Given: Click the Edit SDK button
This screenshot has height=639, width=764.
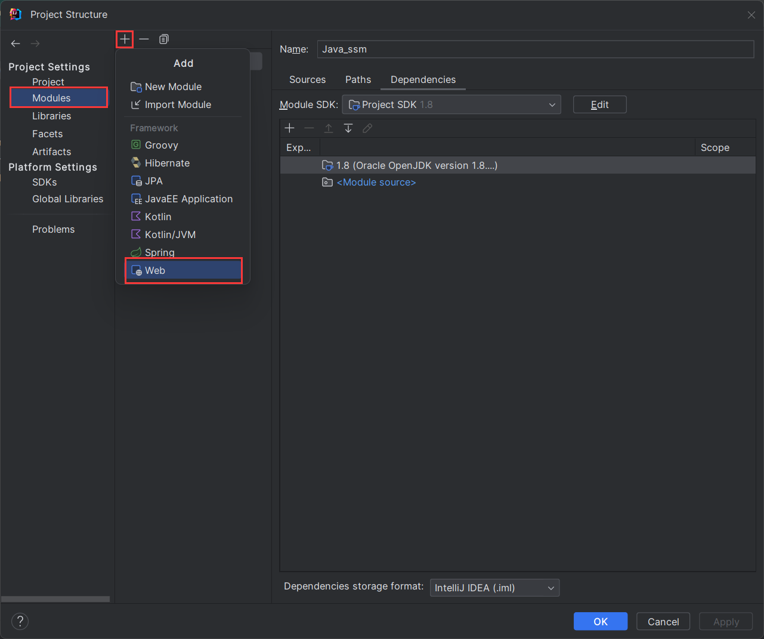Looking at the screenshot, I should click(599, 105).
